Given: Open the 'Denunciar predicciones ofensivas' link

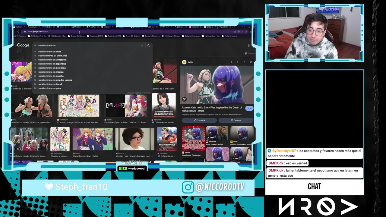Looking at the screenshot, I should tap(138, 93).
